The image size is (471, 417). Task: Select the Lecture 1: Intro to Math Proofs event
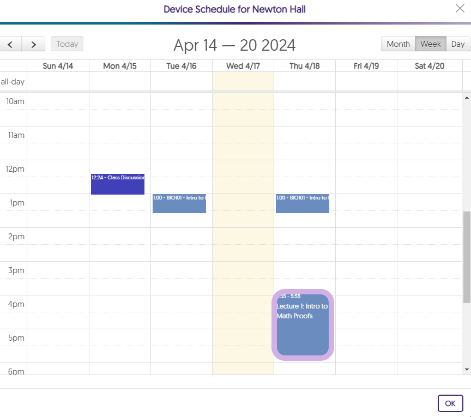[x=303, y=325]
